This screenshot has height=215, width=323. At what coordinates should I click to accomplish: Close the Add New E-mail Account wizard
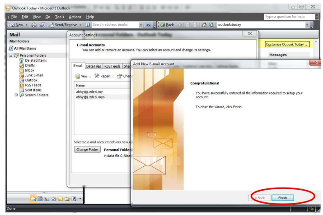point(317,63)
